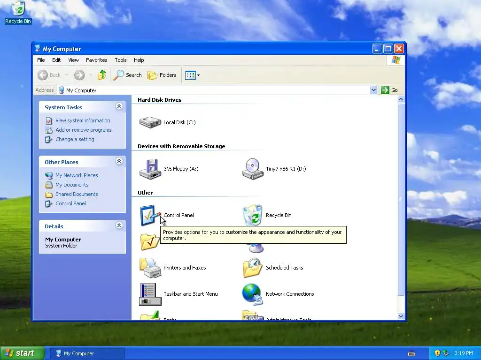Image resolution: width=481 pixels, height=360 pixels.
Task: Click the keyboard icon in the taskbar
Action: [x=411, y=353]
